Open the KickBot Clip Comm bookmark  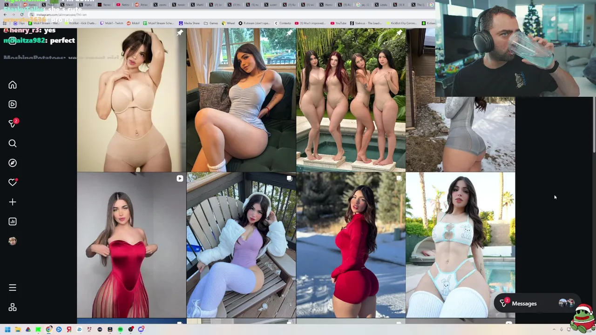point(401,23)
